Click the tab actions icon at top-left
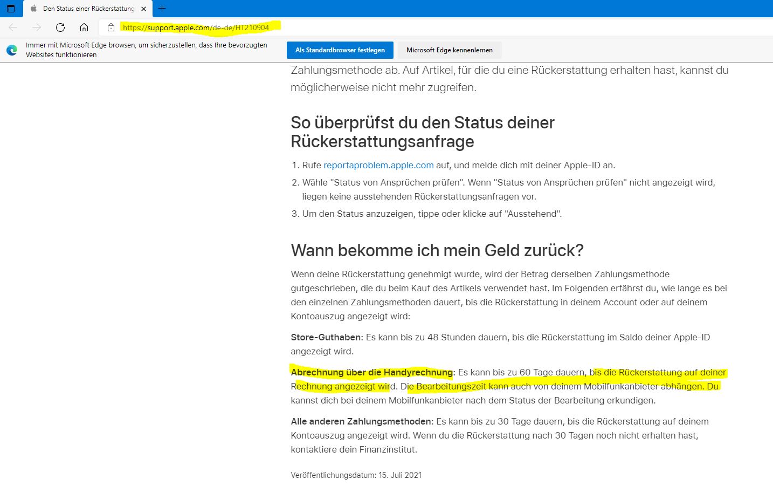This screenshot has width=773, height=486. 11,9
